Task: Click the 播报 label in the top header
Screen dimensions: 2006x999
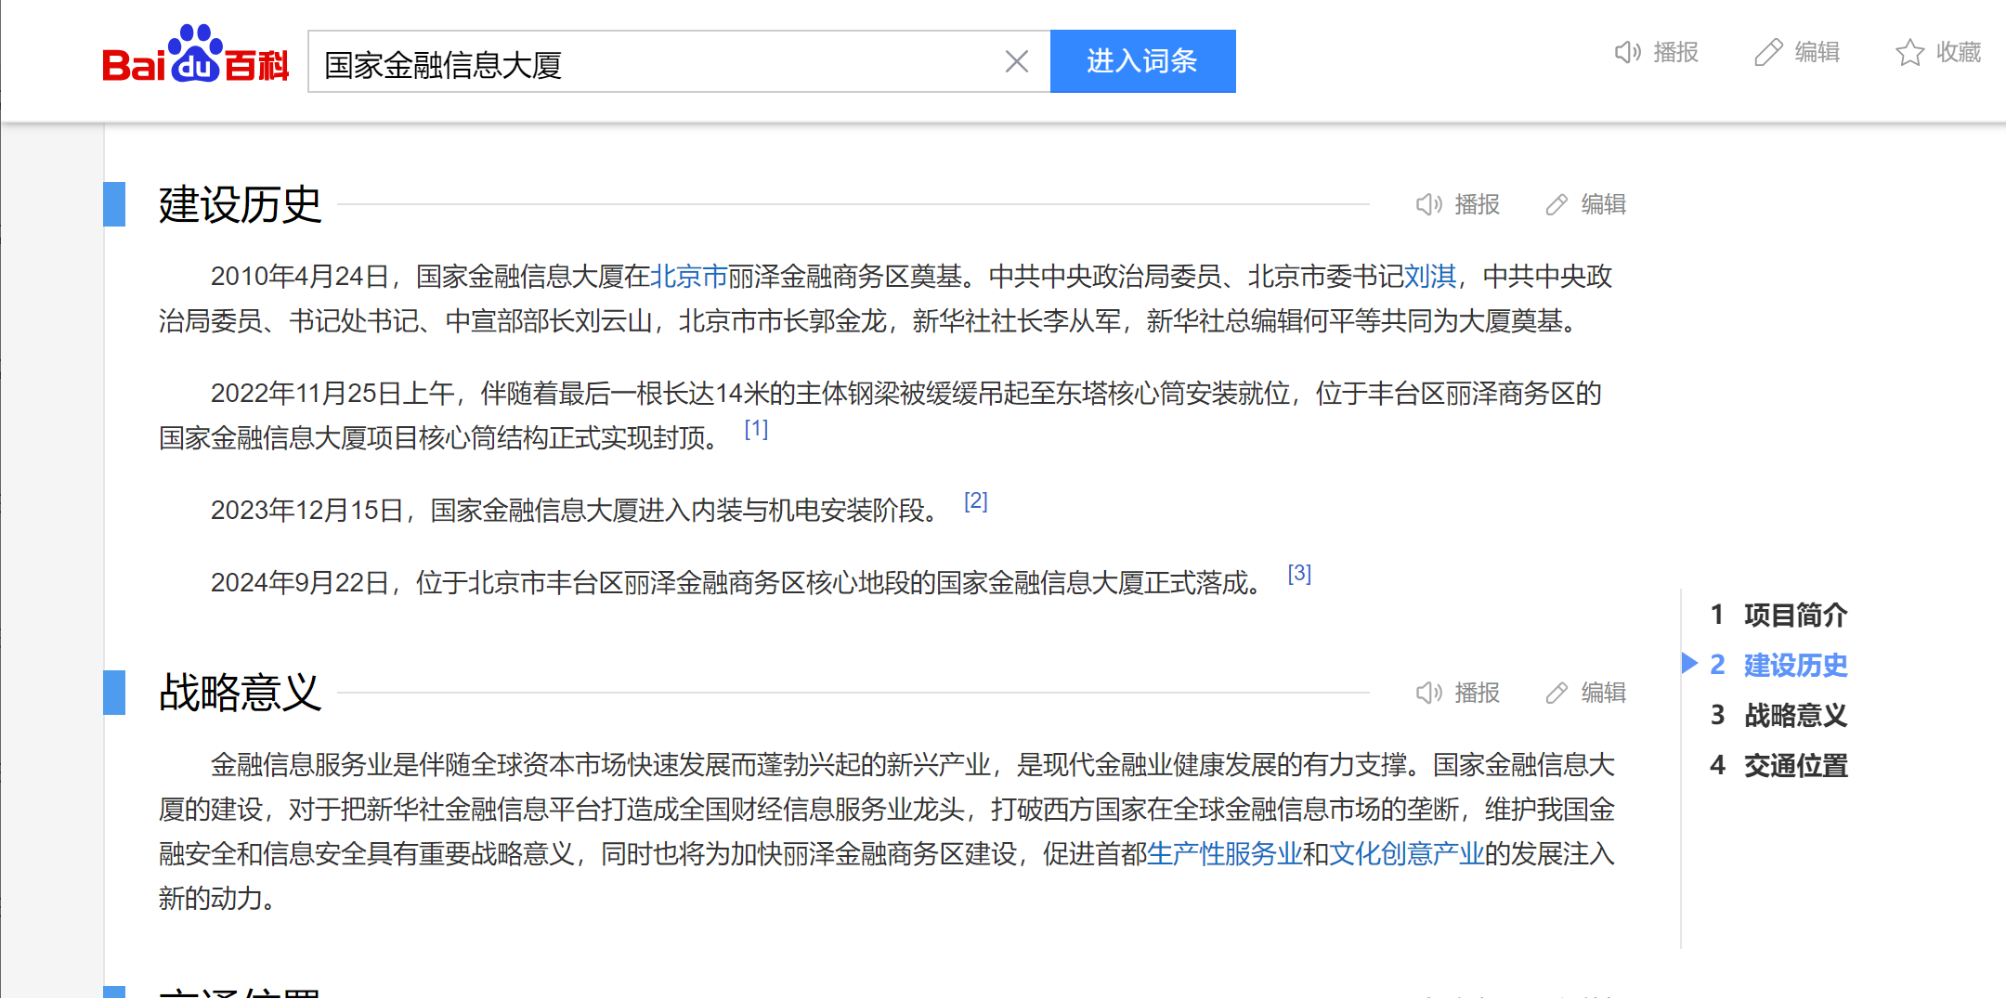Action: (x=1676, y=52)
